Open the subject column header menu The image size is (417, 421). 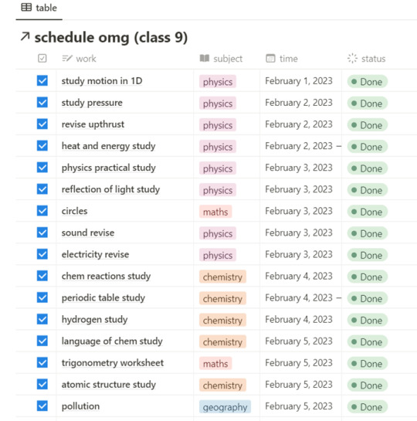coord(221,59)
